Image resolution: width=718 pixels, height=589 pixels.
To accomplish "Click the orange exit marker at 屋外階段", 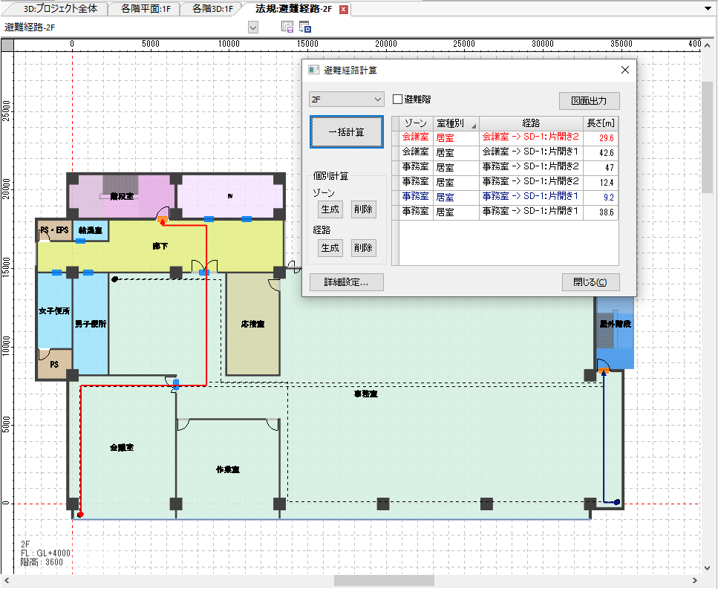I will pyautogui.click(x=604, y=369).
